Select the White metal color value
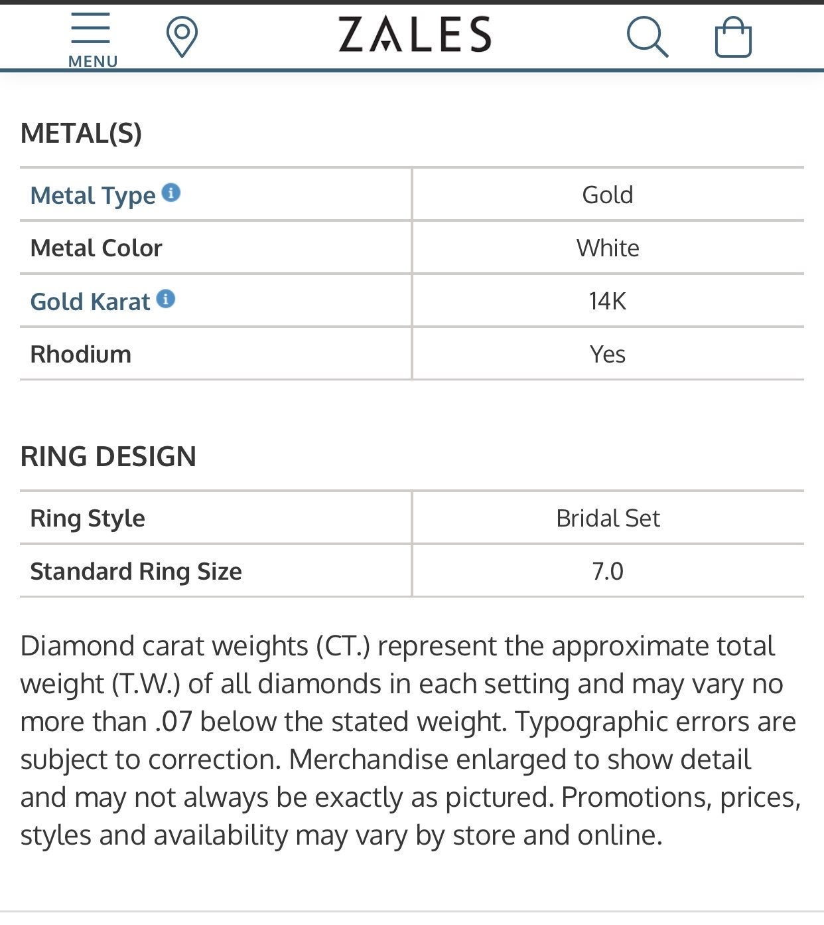824x925 pixels. tap(608, 248)
